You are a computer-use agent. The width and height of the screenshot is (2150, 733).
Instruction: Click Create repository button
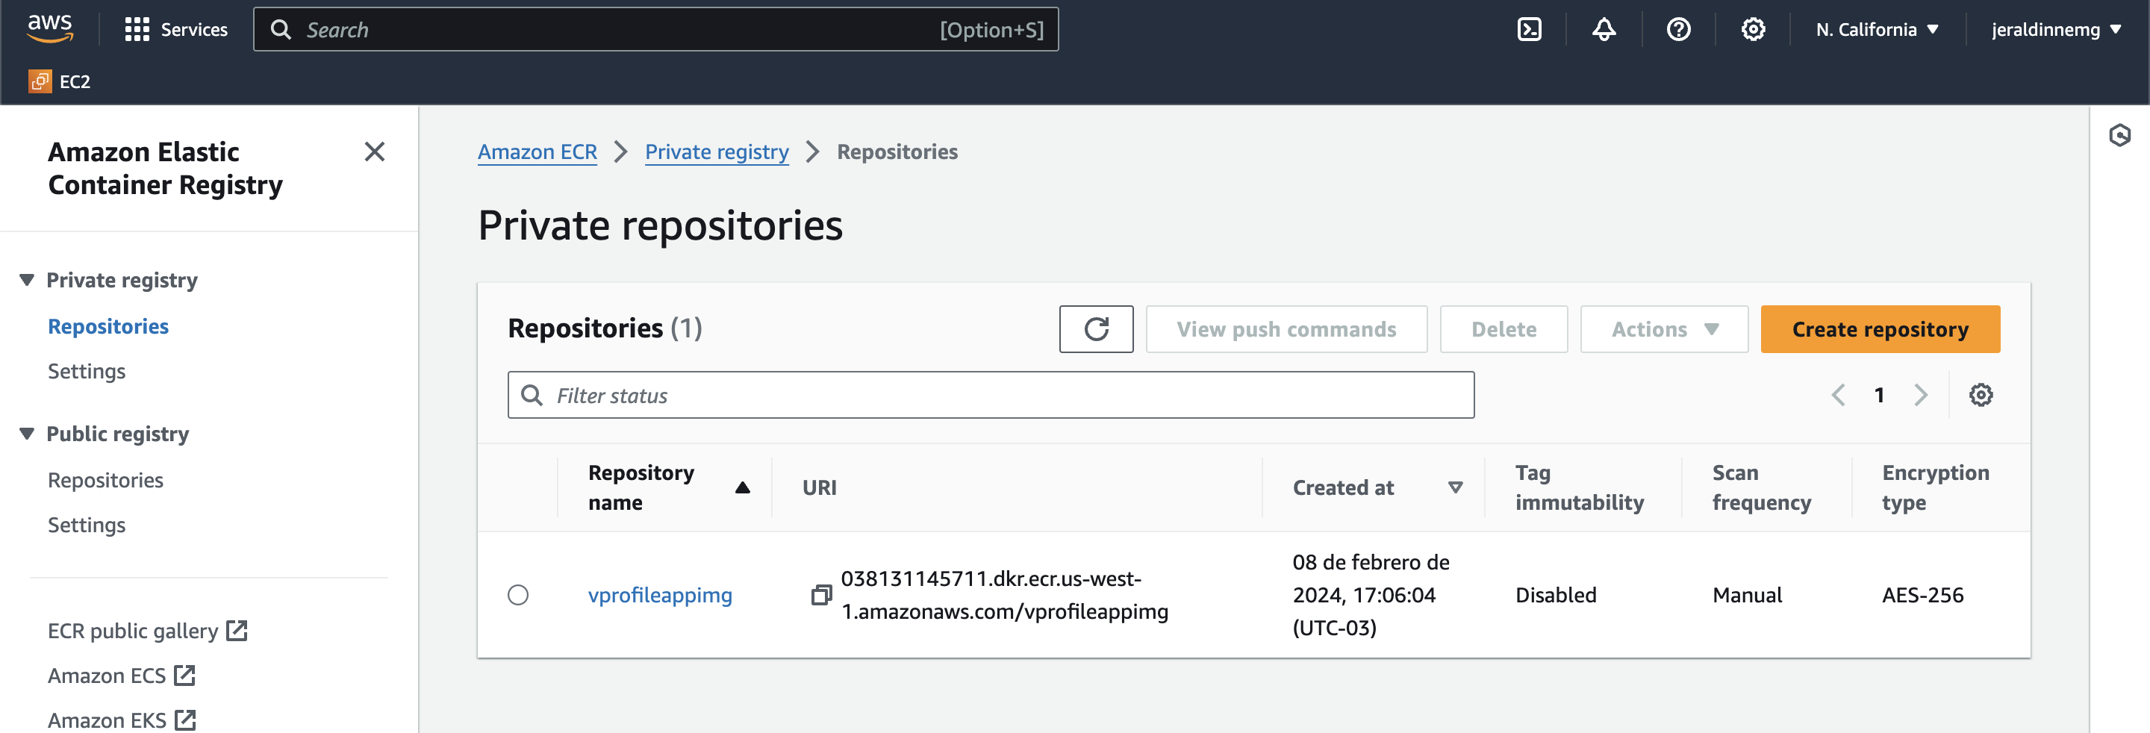[1880, 329]
